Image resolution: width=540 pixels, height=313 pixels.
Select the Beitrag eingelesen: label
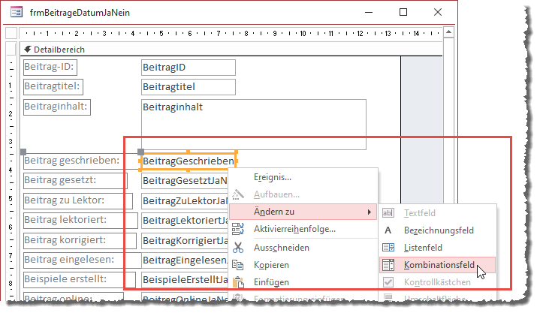[x=83, y=260]
